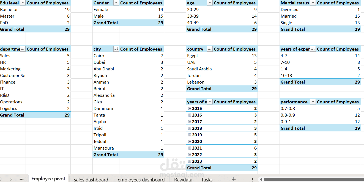Select the Female gender cell
The image size is (364, 182).
pos(101,10)
